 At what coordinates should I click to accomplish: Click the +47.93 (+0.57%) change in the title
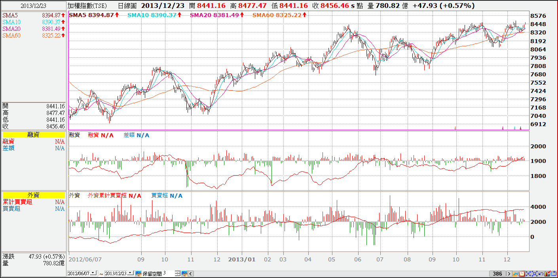coord(443,6)
